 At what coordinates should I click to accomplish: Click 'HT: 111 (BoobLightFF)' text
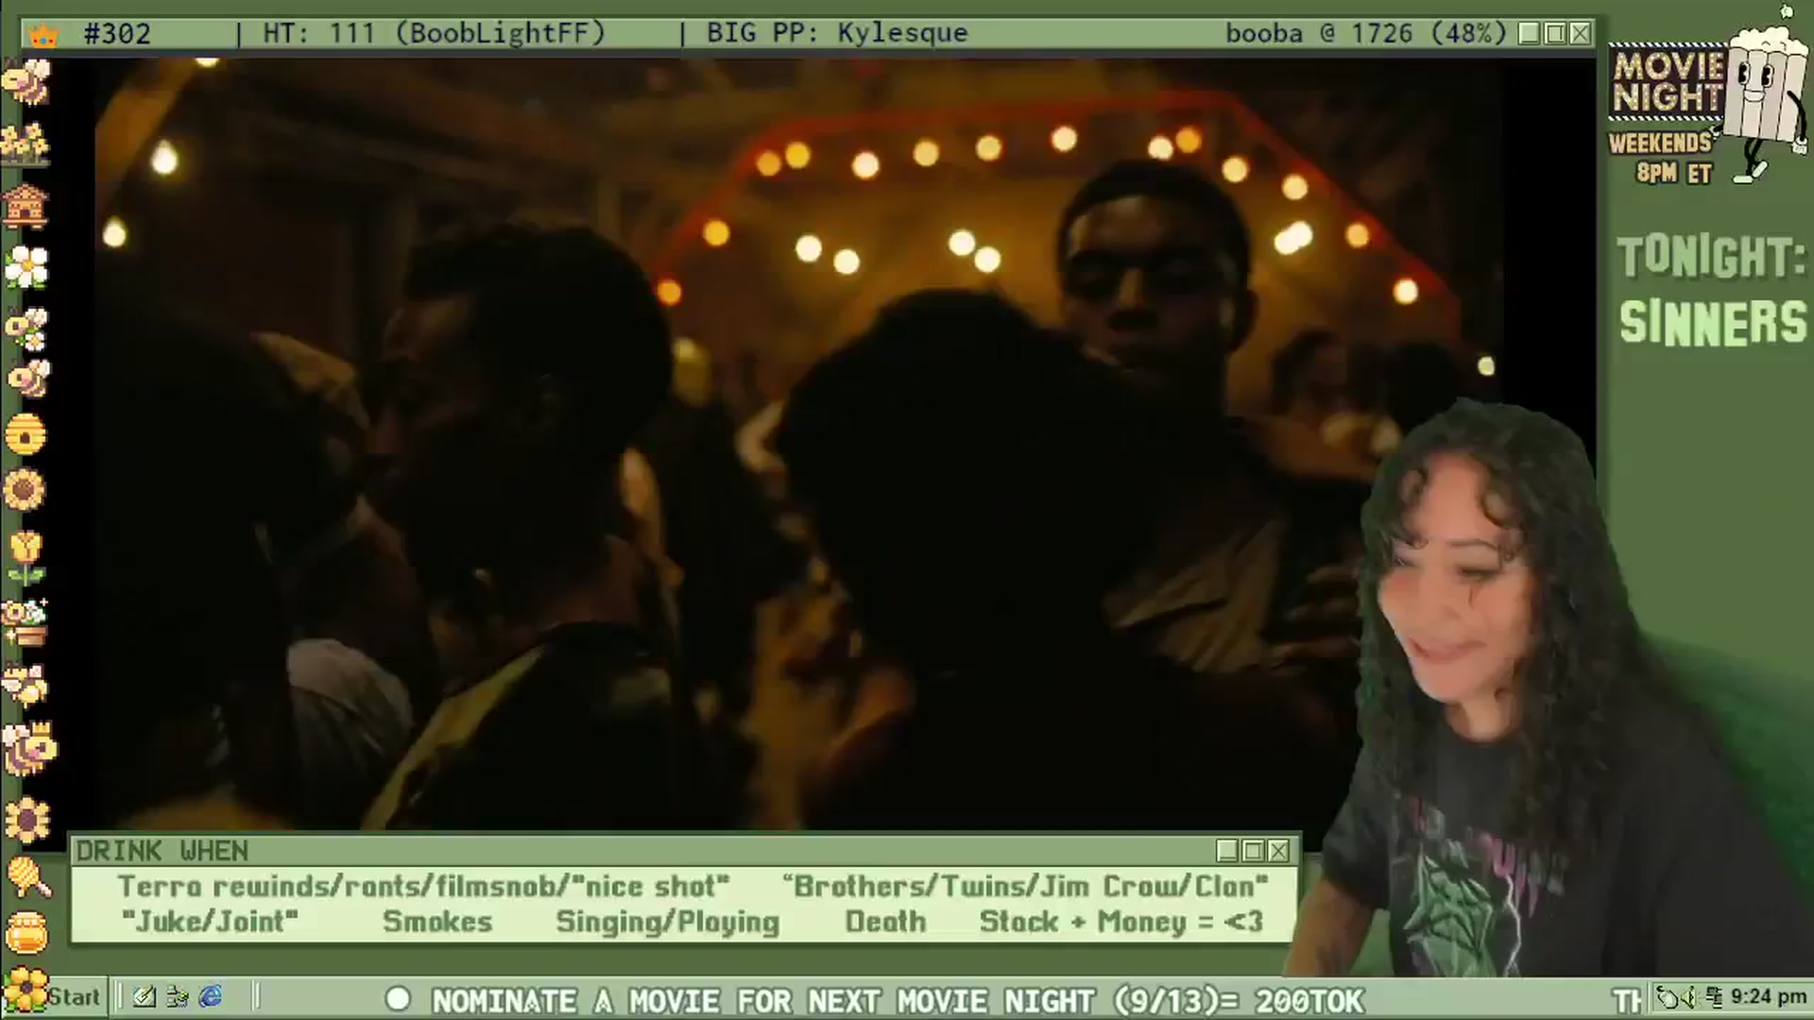click(434, 34)
